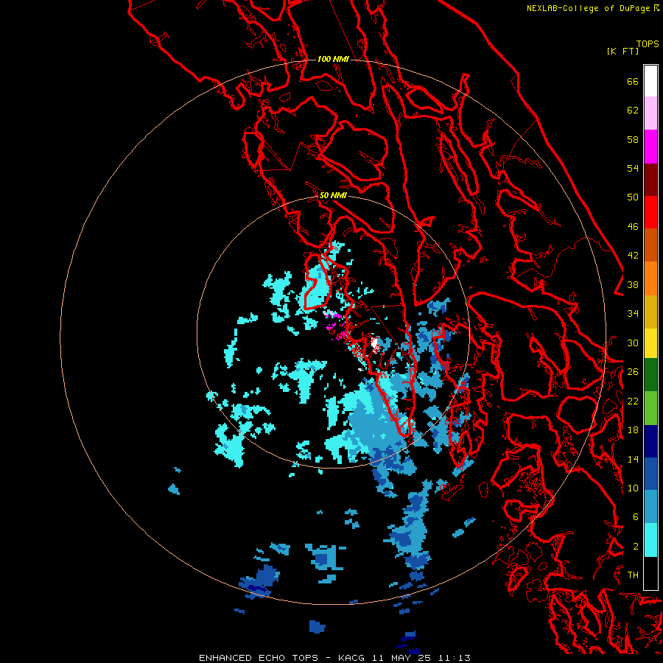Click the legend value 18

pyautogui.click(x=633, y=430)
